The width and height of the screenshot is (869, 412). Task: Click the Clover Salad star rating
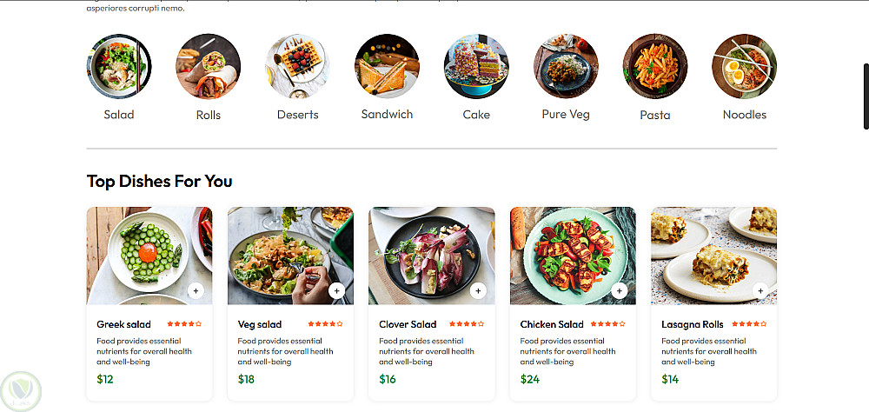point(467,324)
